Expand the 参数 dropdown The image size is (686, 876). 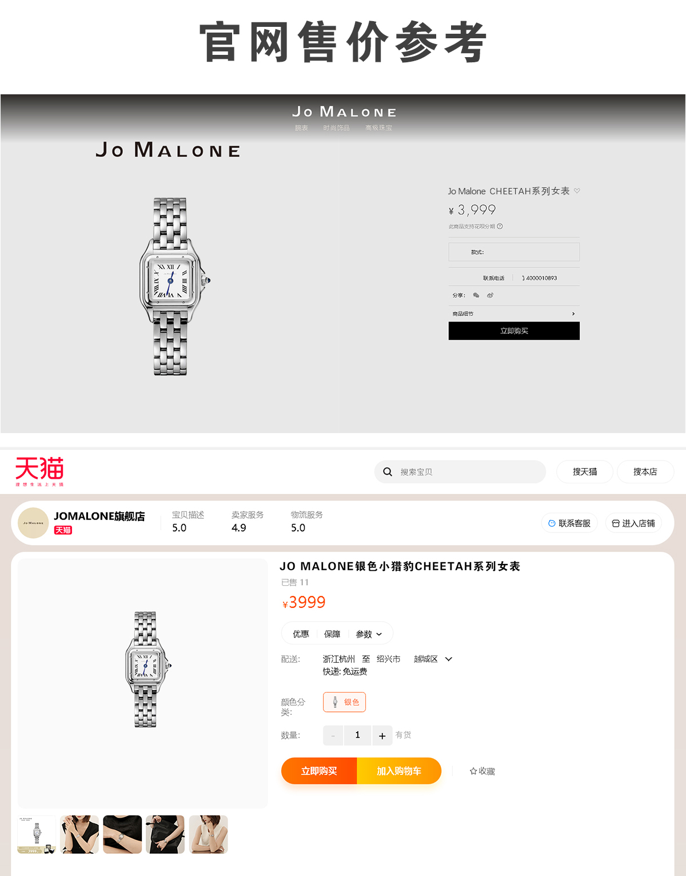coord(369,634)
